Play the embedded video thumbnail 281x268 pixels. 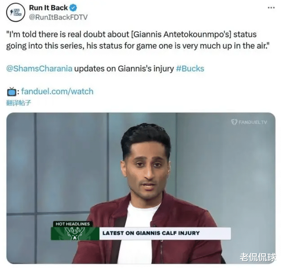pos(141,188)
